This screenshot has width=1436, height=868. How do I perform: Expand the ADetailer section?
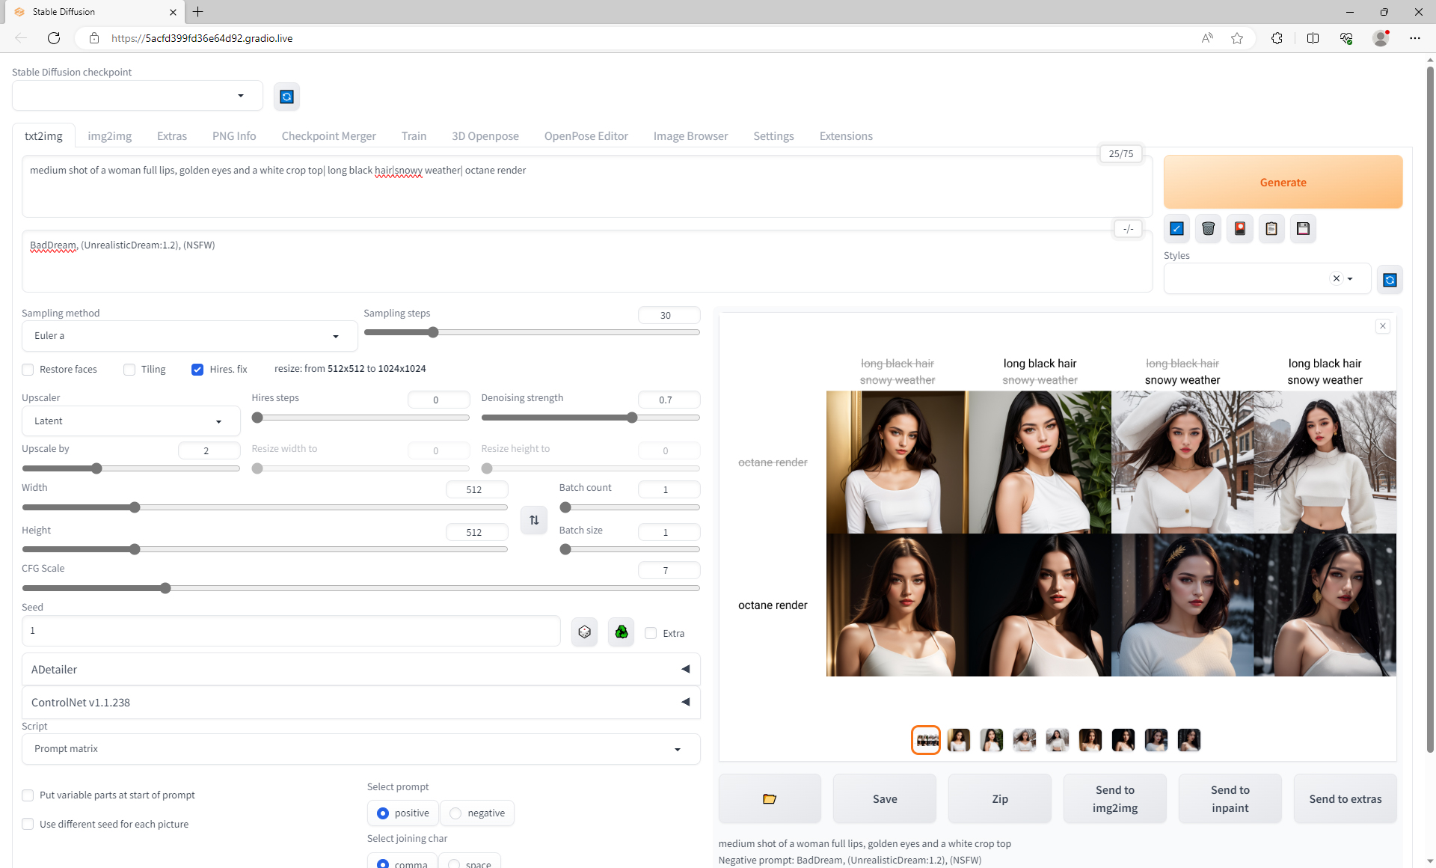click(360, 670)
